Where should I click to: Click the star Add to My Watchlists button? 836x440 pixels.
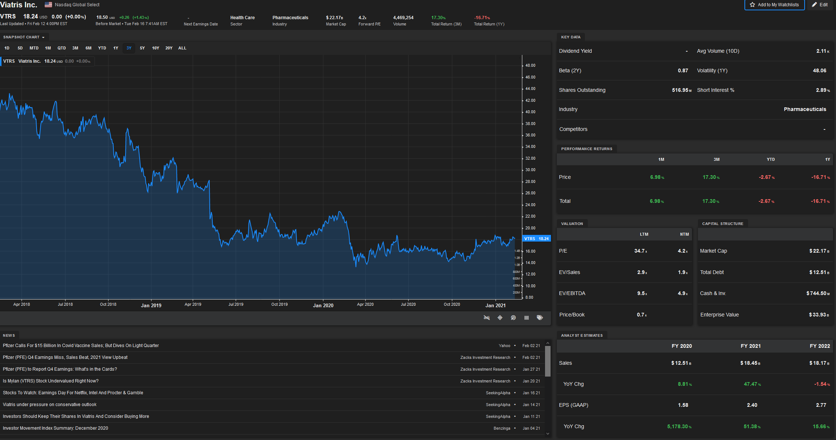[x=774, y=5]
